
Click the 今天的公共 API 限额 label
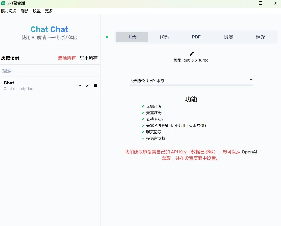click(x=147, y=81)
